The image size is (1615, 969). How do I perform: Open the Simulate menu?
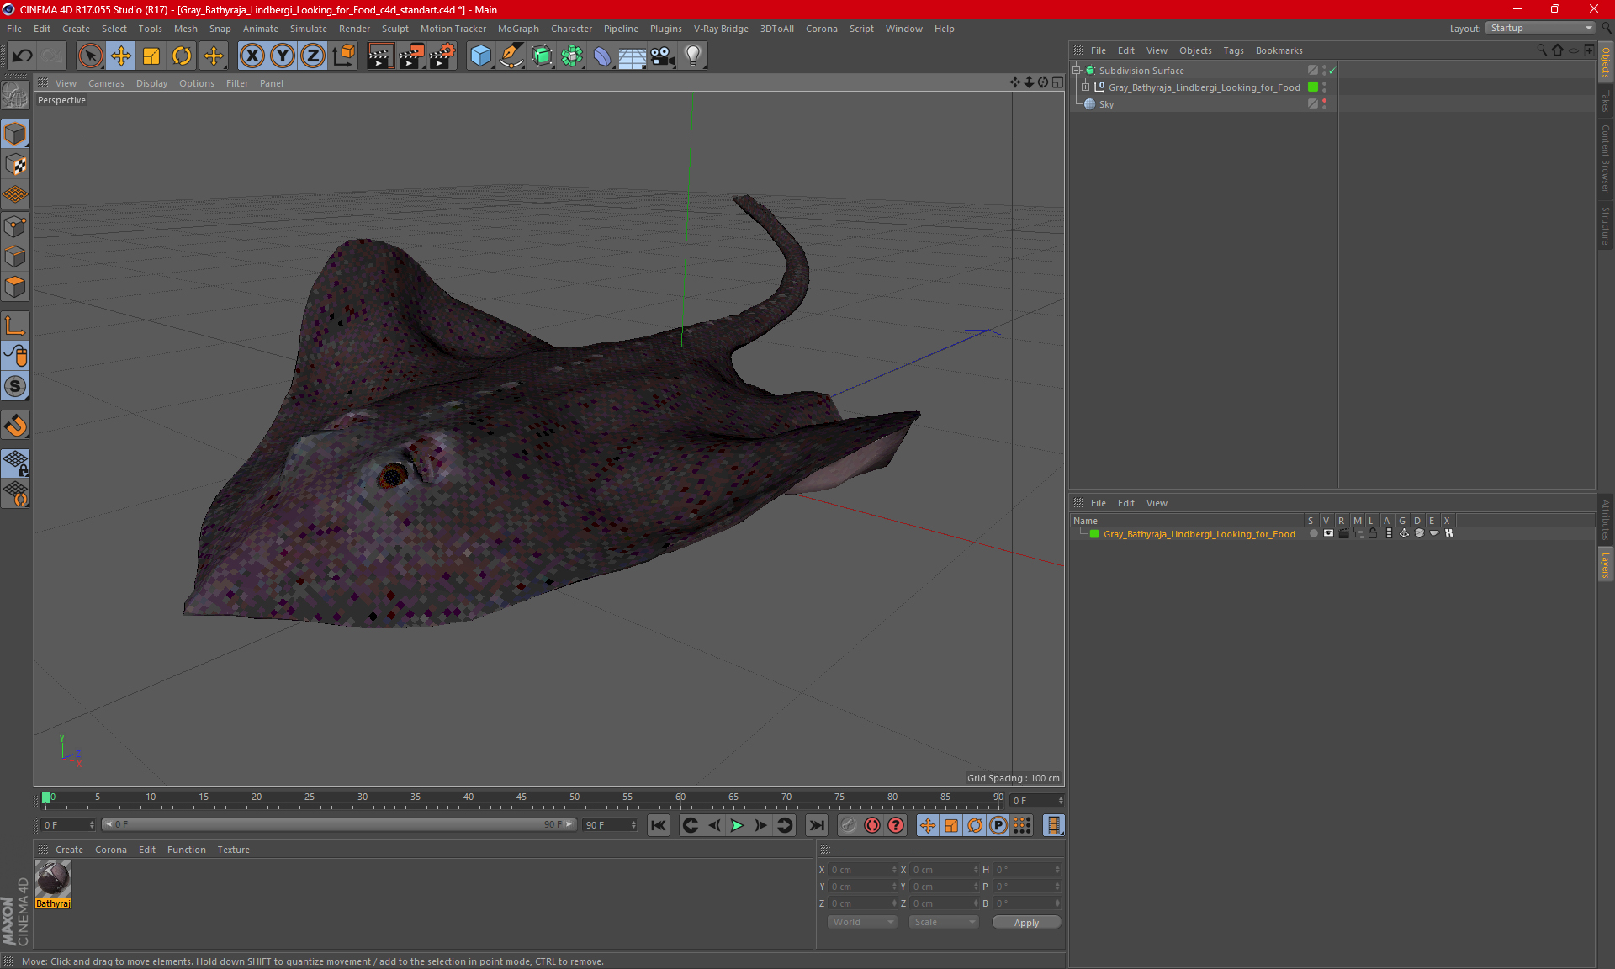(308, 29)
